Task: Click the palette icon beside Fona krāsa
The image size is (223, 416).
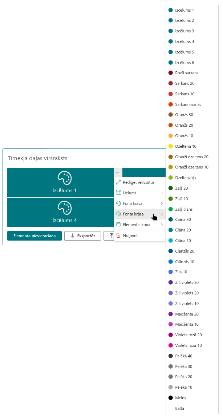Action: click(x=118, y=203)
